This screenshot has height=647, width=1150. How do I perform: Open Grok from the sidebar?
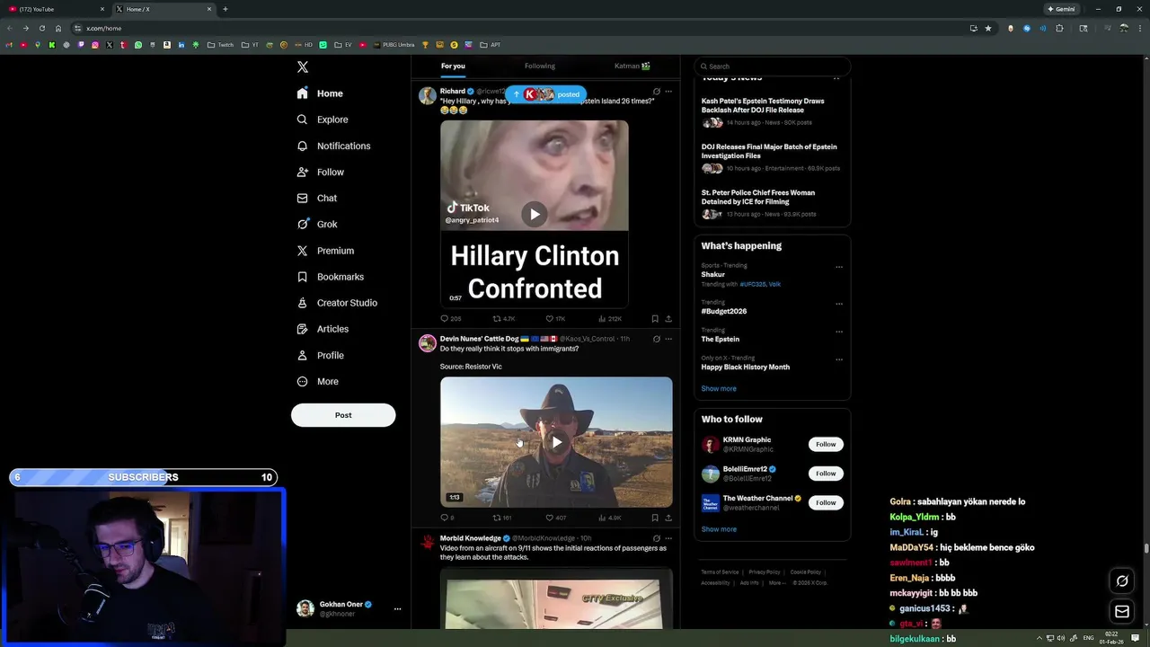point(317,224)
